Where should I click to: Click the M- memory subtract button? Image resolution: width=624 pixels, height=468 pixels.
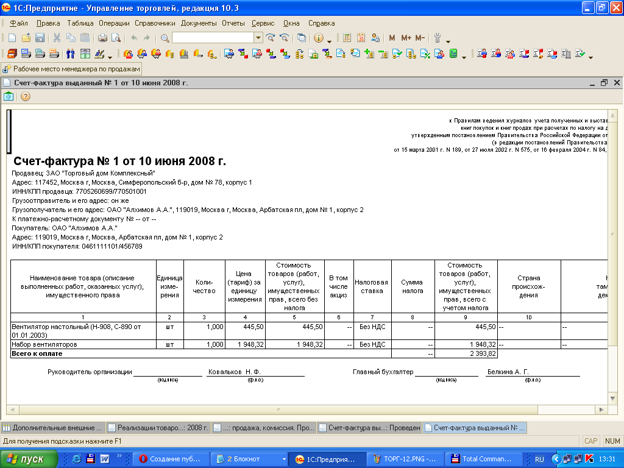(420, 38)
